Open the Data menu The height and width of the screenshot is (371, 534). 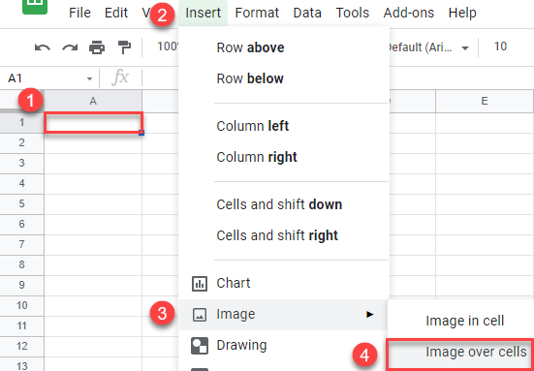(x=307, y=13)
